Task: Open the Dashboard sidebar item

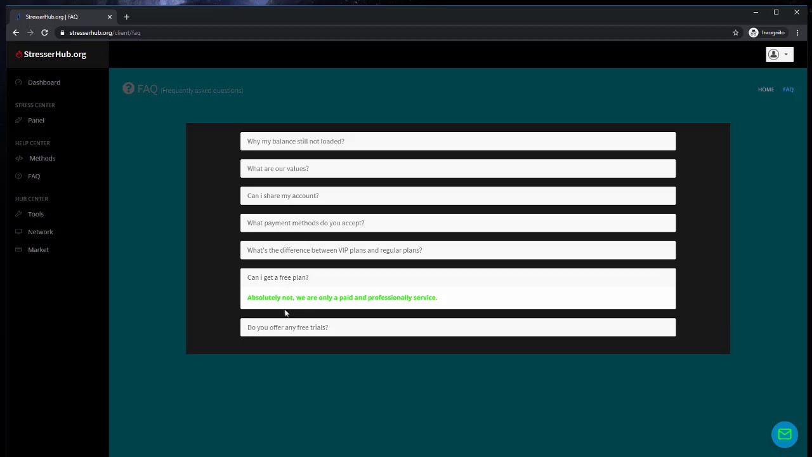Action: 44,83
